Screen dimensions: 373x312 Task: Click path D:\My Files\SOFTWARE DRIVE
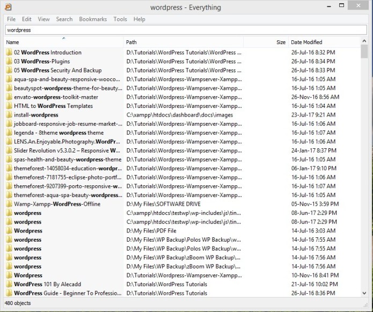tap(164, 204)
